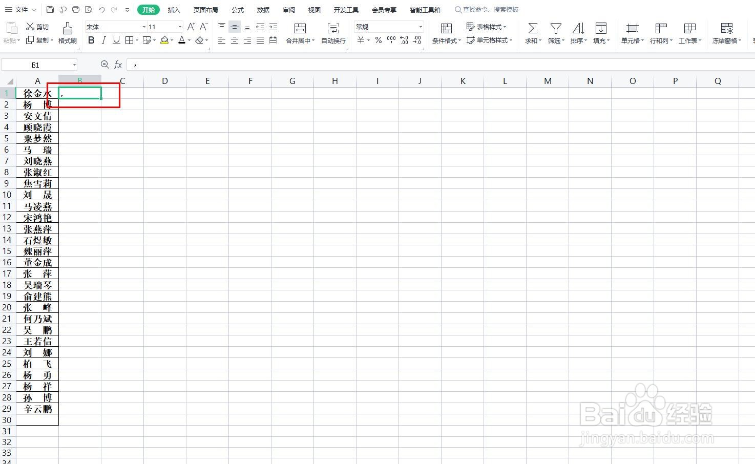755x464 pixels.
Task: Open the 智能工具箱 tab
Action: point(425,10)
